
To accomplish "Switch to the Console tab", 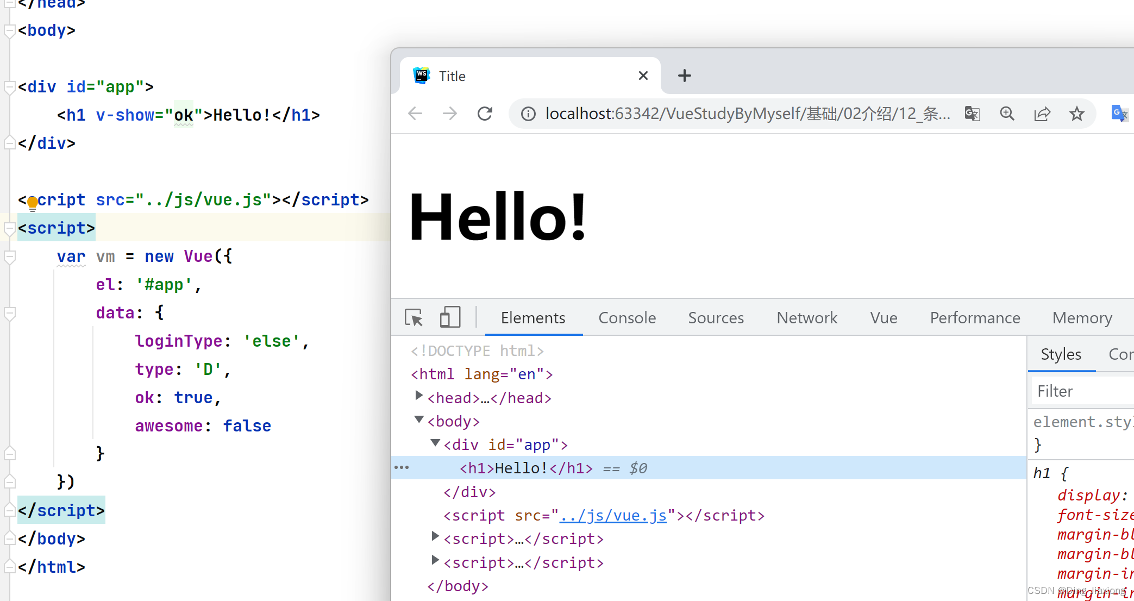I will 627,318.
